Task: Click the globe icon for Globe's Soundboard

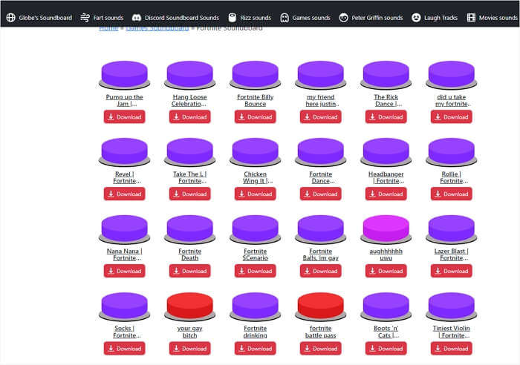Action: [10, 17]
